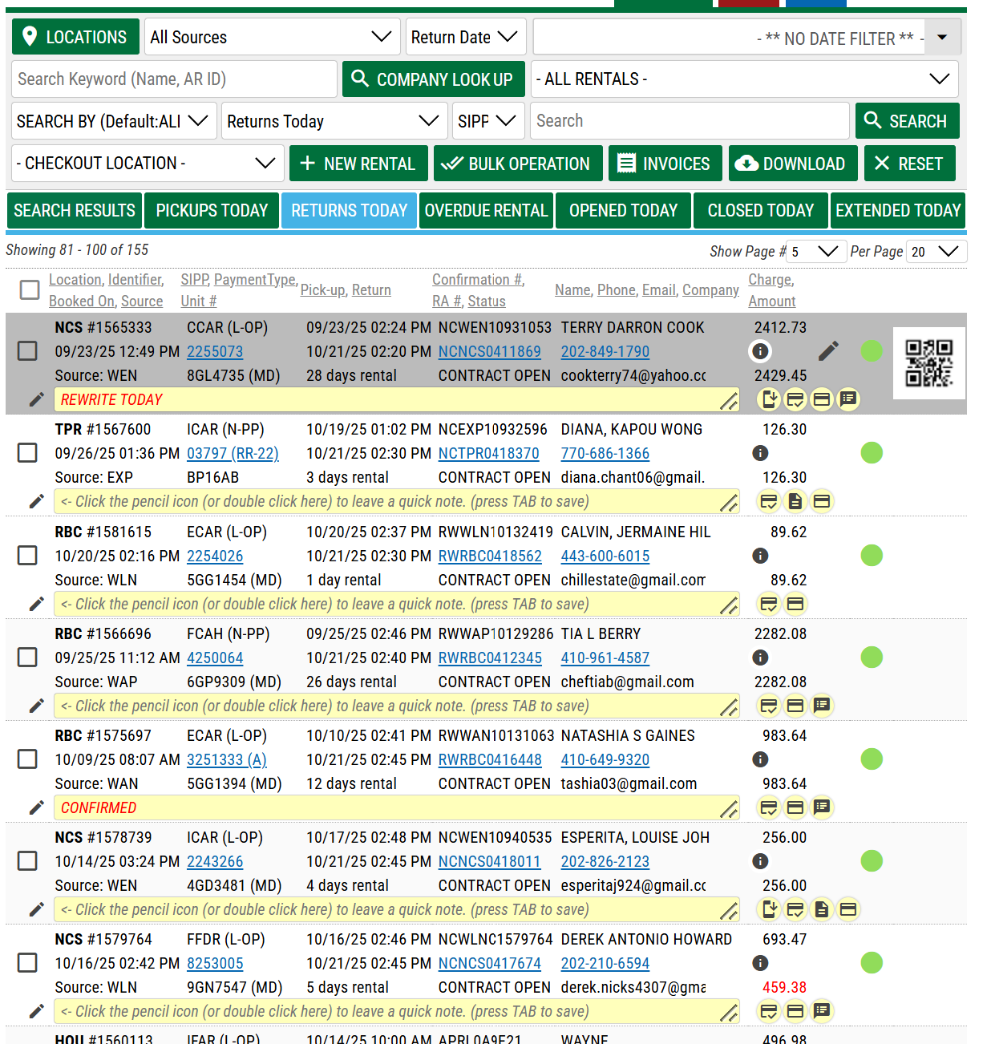Open the PICKUPS TODAY tab
The image size is (991, 1044).
click(212, 211)
